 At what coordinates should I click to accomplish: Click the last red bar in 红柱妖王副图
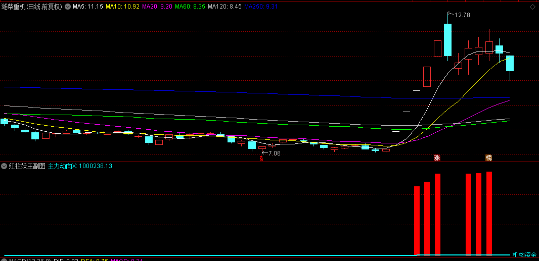(489, 214)
